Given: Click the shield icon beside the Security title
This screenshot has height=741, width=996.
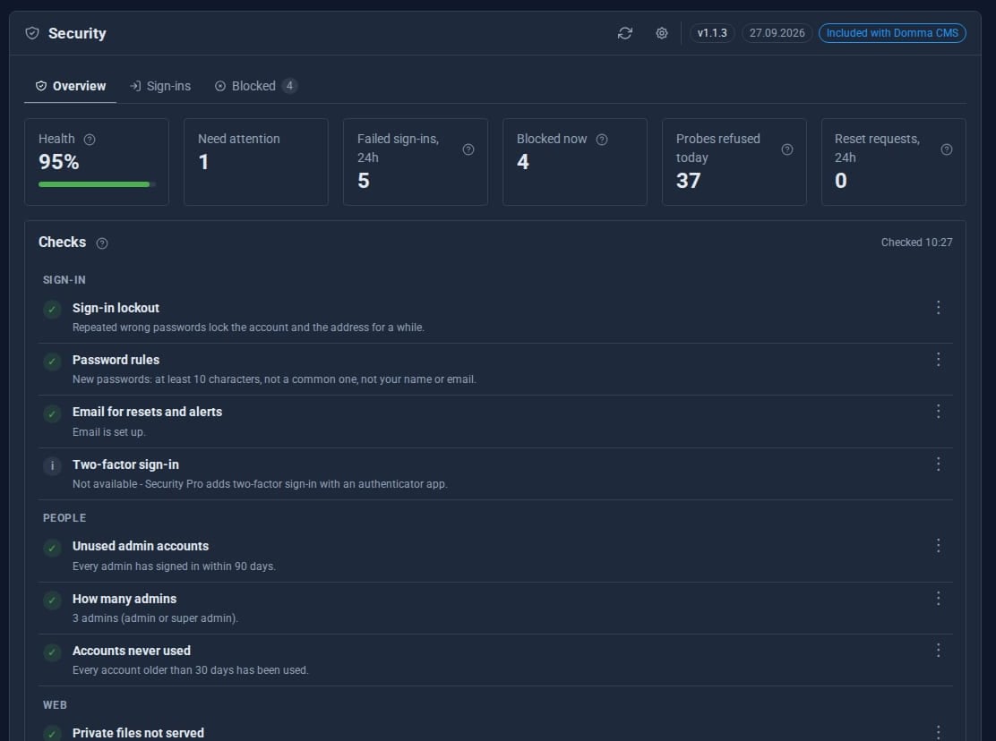Looking at the screenshot, I should [32, 33].
